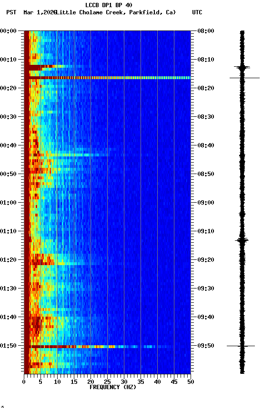This screenshot has width=263, height=412.
Task: Click the seismogram spike near 08:13 UTC
Action: 242,68
